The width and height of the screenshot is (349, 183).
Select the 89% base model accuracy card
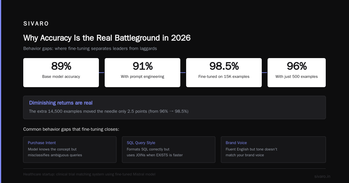pos(61,73)
